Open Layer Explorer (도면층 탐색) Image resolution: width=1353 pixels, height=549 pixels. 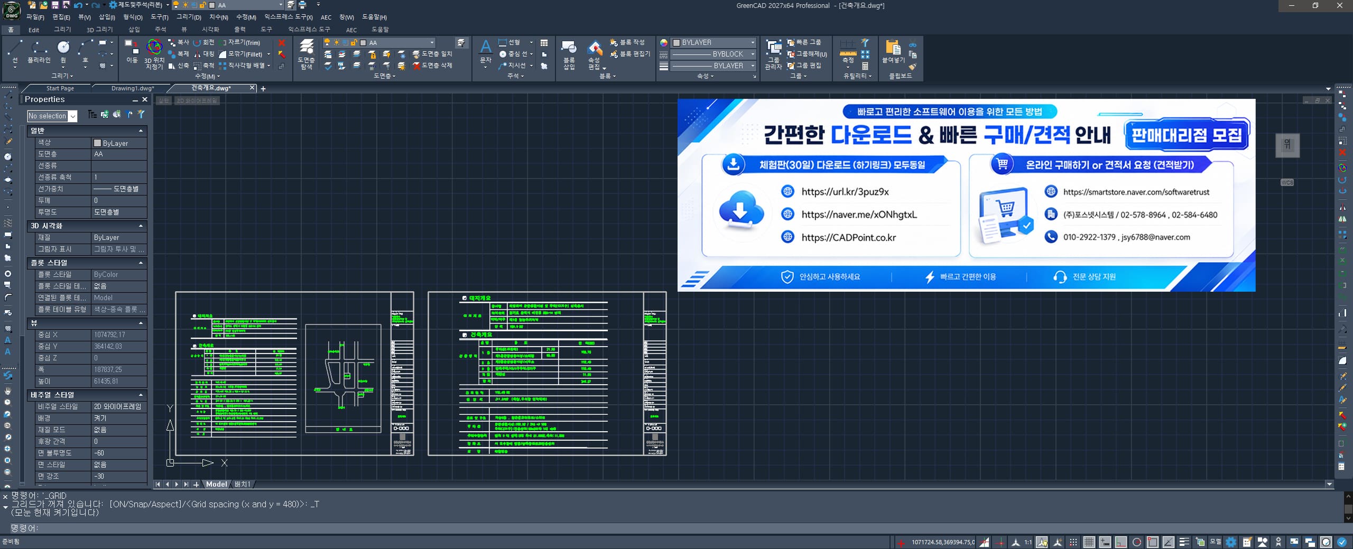(x=306, y=54)
